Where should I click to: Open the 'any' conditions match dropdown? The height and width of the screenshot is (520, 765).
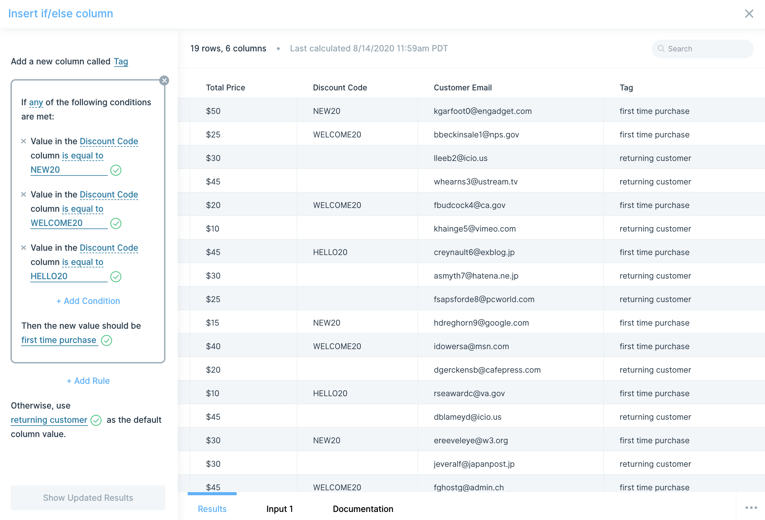click(x=36, y=102)
